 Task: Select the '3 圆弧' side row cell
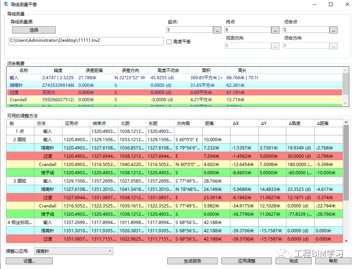[x=20, y=181]
